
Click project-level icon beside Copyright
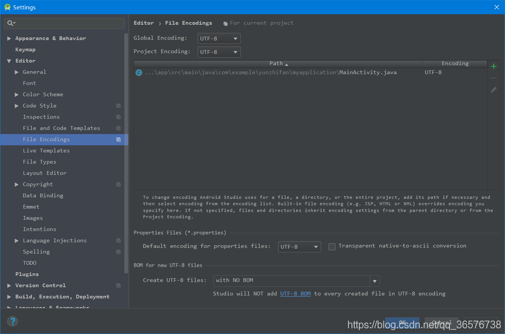pos(118,184)
